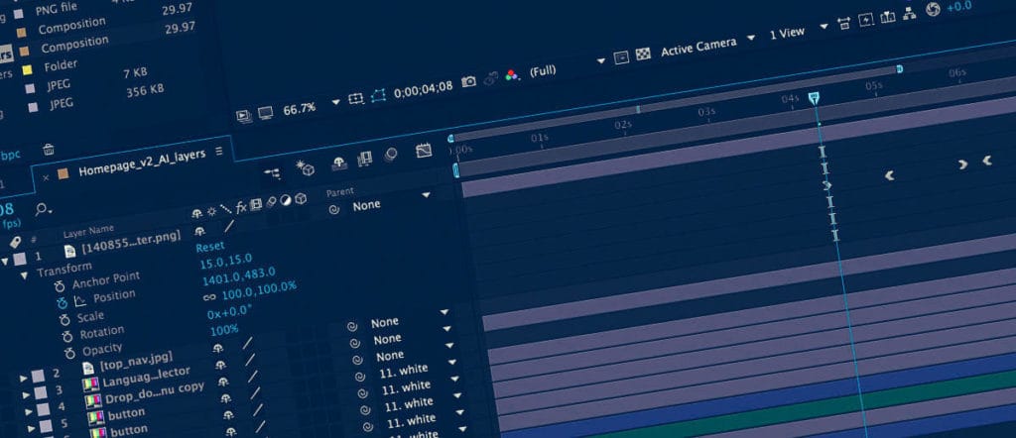Viewport: 1016px width, 438px height.
Task: Click the Reset Exposure aperture icon
Action: (x=933, y=10)
